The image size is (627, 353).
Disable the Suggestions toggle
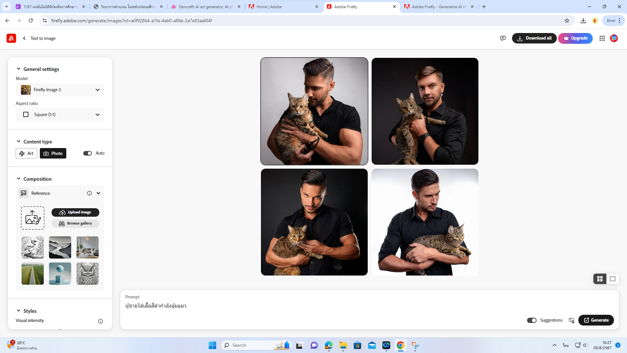532,320
